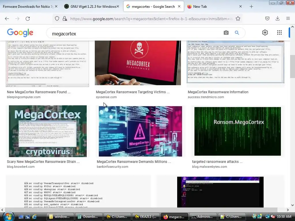
Task: Visit success.trendmicro.com source link
Action: [x=206, y=97]
